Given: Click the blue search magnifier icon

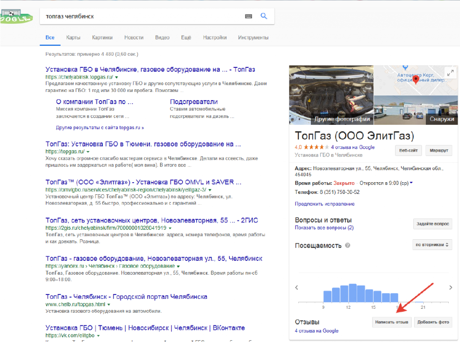Looking at the screenshot, I should (x=264, y=16).
